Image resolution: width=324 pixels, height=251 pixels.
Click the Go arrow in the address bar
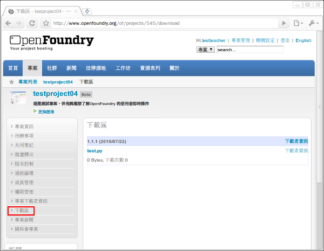click(284, 23)
